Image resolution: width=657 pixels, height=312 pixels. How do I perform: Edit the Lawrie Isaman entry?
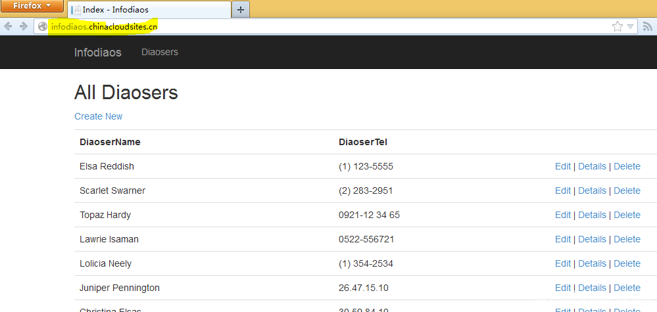[x=562, y=239]
